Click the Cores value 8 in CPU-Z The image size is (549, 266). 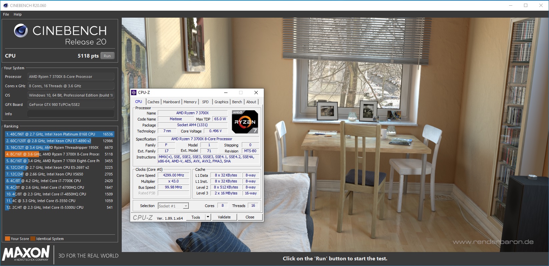(222, 205)
